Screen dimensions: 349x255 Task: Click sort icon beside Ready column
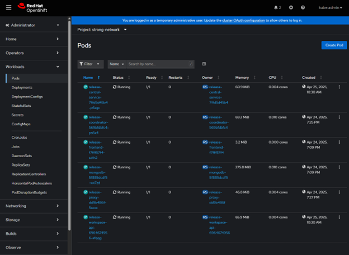pos(162,78)
